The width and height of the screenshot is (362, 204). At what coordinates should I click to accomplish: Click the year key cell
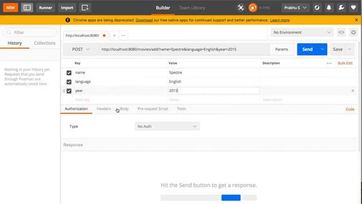pos(120,91)
